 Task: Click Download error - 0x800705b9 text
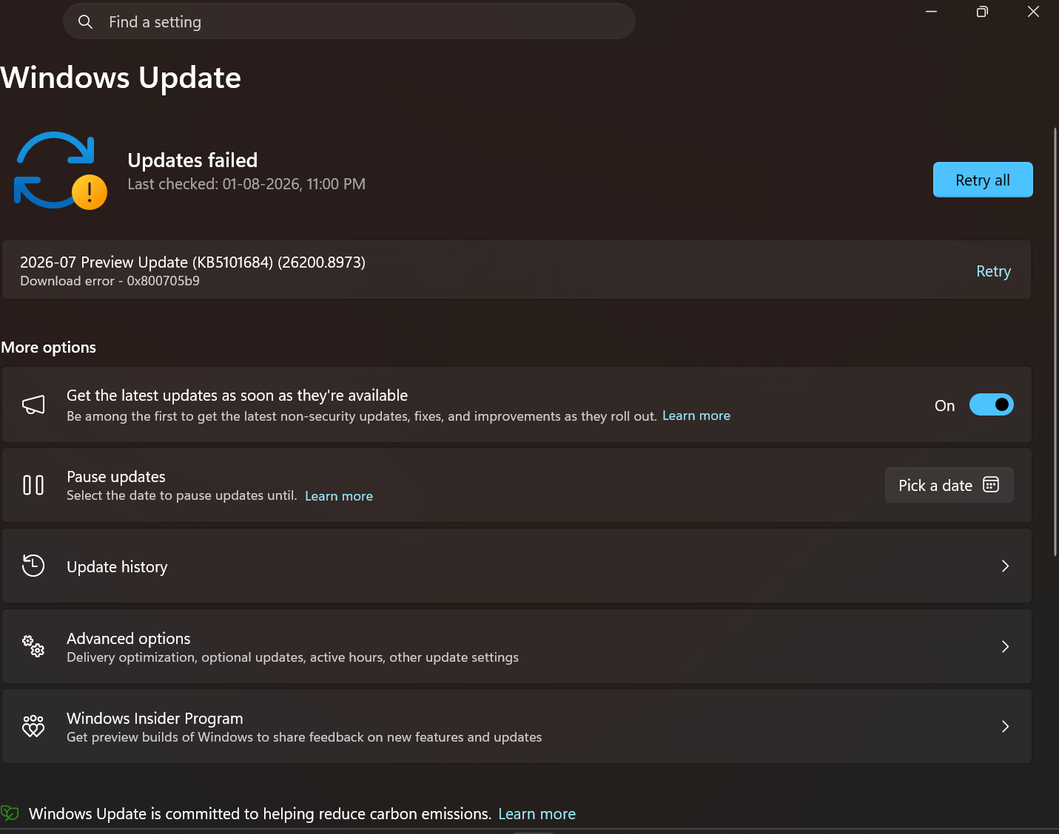point(110,281)
